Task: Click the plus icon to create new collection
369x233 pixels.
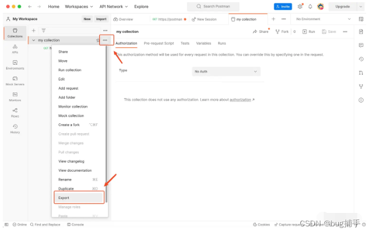Action: [33, 30]
